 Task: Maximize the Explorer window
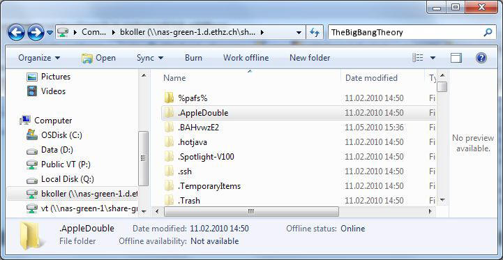pyautogui.click(x=456, y=7)
